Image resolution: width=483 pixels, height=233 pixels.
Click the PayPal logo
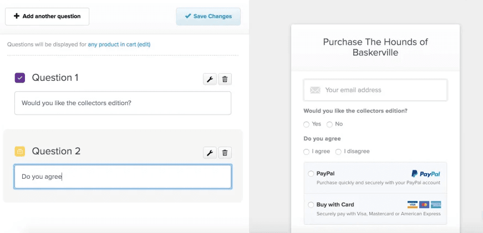click(426, 174)
